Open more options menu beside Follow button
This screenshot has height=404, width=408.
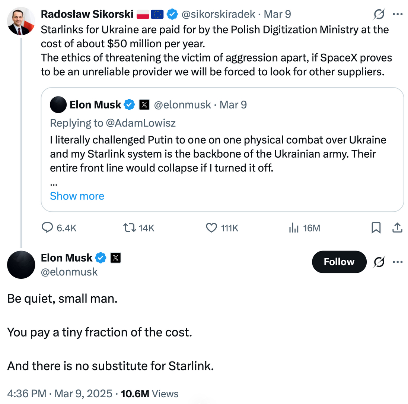[x=398, y=262]
